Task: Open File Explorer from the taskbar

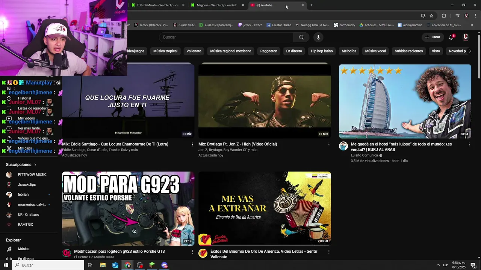Action: coord(103,265)
